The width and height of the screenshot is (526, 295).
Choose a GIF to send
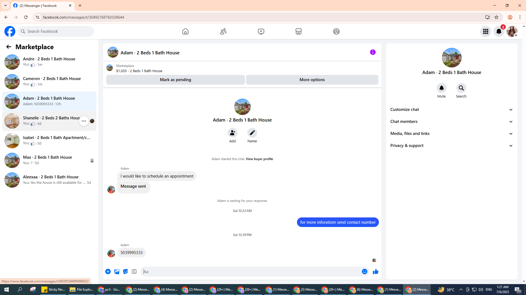coord(134,272)
